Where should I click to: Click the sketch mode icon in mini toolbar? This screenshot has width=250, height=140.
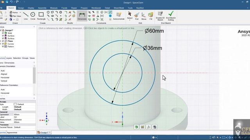pos(142,127)
